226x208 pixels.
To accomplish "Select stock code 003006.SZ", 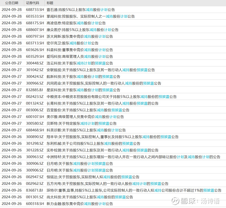I will [x=34, y=110].
